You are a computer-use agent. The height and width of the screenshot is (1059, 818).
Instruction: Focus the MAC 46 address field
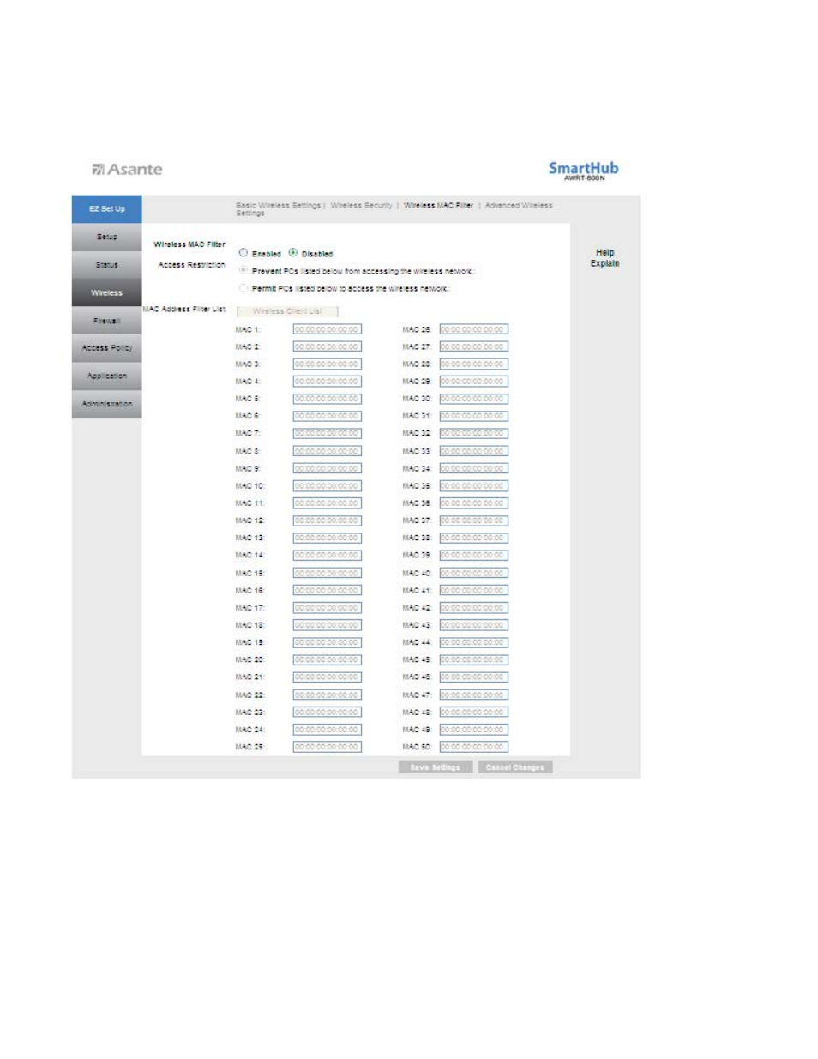[x=474, y=677]
